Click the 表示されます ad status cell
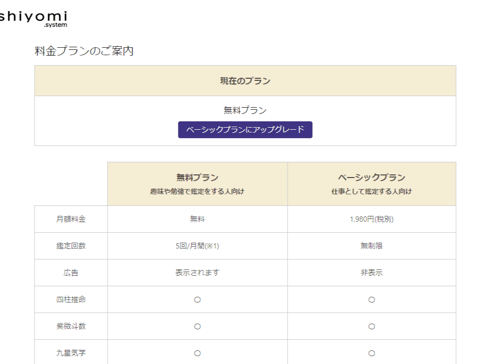The width and height of the screenshot is (485, 364). [x=197, y=273]
